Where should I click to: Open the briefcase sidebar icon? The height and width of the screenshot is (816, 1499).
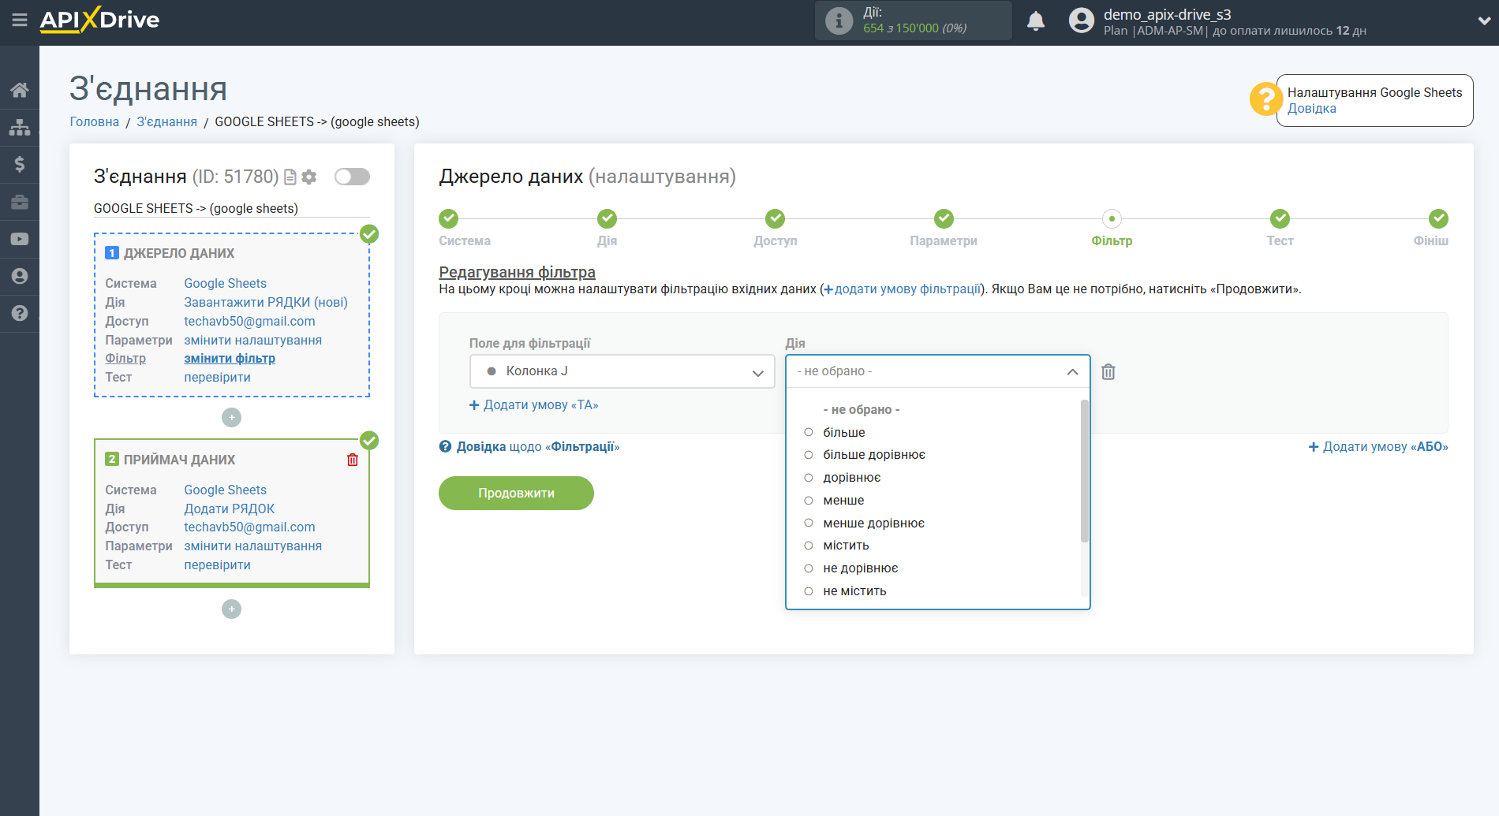click(x=20, y=202)
